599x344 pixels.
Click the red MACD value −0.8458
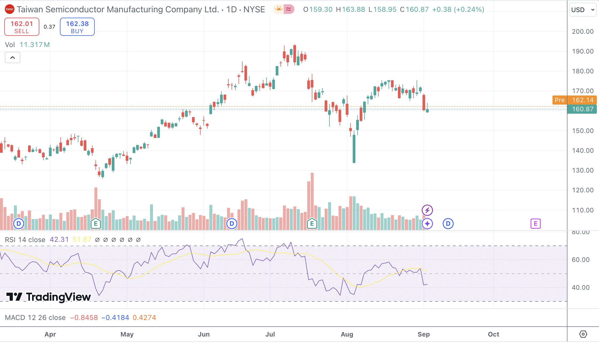84,318
